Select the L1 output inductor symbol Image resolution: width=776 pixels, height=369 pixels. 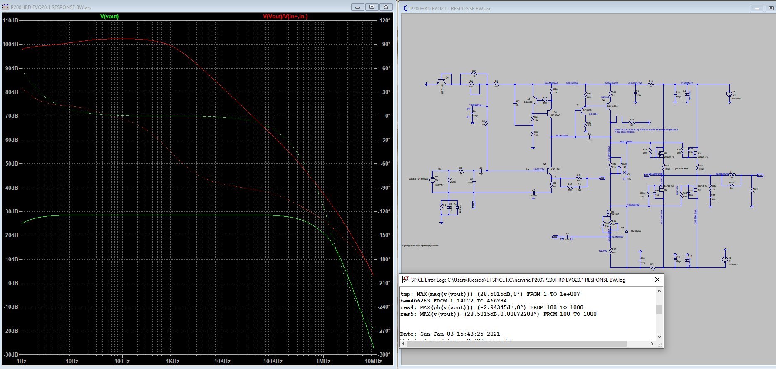(733, 175)
